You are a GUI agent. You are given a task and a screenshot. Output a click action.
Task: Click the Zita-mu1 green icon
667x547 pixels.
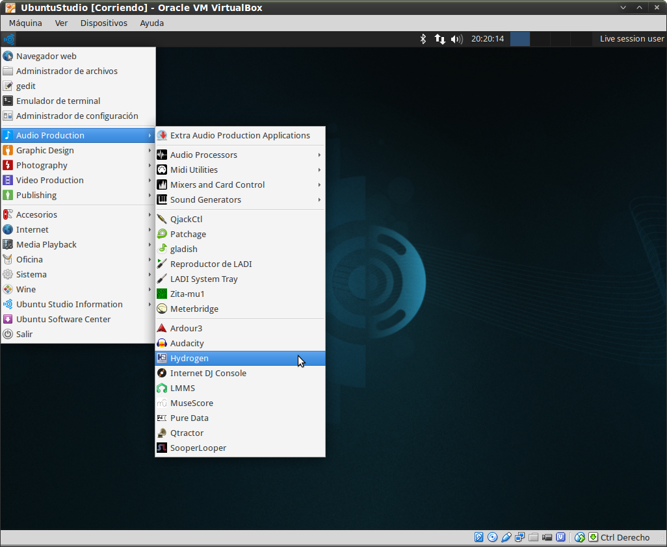pos(162,294)
